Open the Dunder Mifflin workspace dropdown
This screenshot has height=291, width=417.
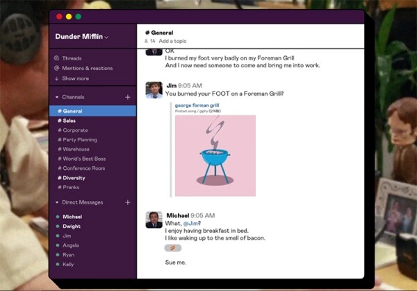coord(82,36)
